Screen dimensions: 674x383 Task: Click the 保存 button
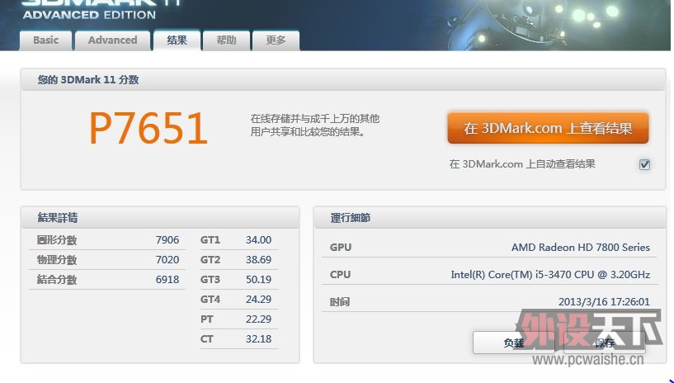pos(605,343)
